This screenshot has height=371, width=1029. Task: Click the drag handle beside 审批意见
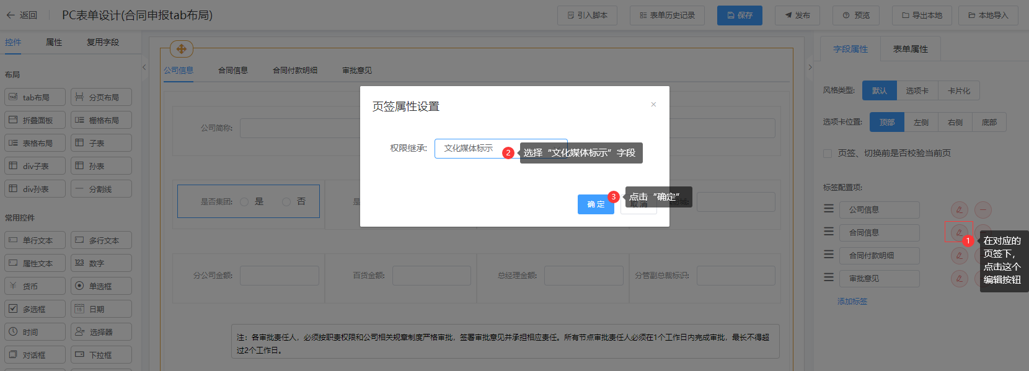click(x=829, y=277)
